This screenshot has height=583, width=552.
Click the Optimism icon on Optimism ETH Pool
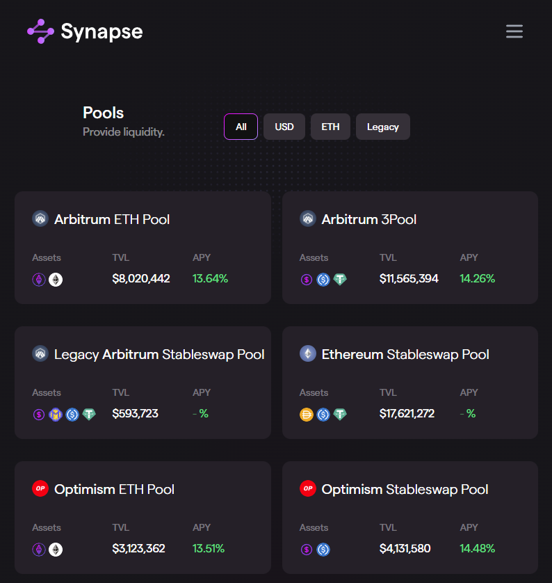point(40,489)
